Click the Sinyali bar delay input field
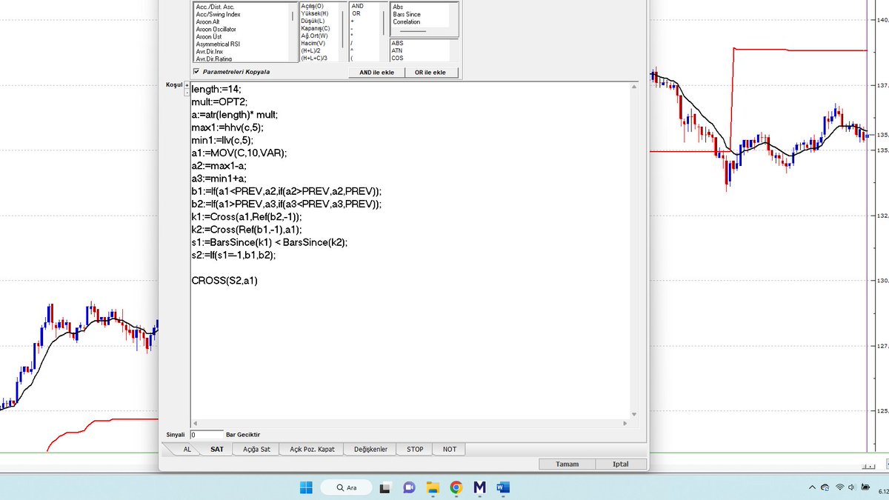Image resolution: width=889 pixels, height=500 pixels. click(x=206, y=435)
